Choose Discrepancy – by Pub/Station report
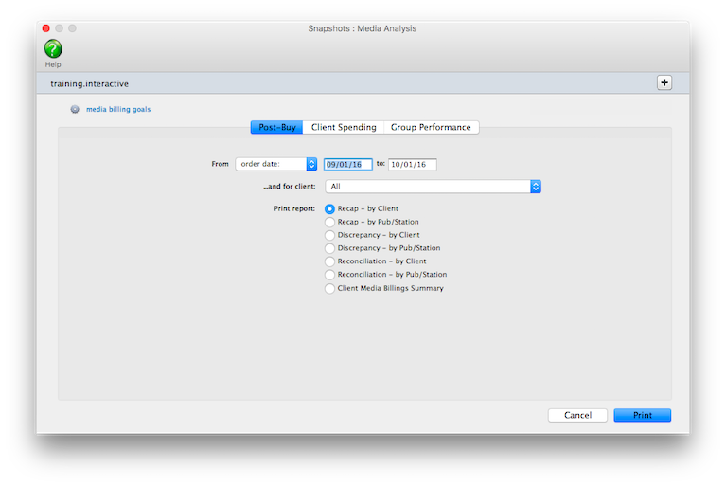726x486 pixels. coord(329,248)
